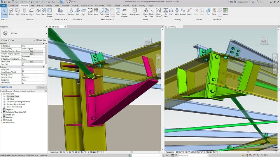This screenshot has width=280, height=157.
Task: Click the ViewCube in left 3D View
Action: pos(148,41)
